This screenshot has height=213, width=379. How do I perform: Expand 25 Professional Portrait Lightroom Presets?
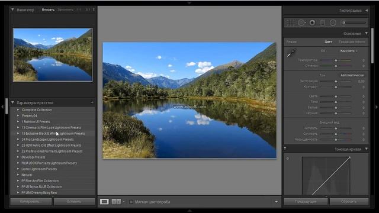(18, 151)
